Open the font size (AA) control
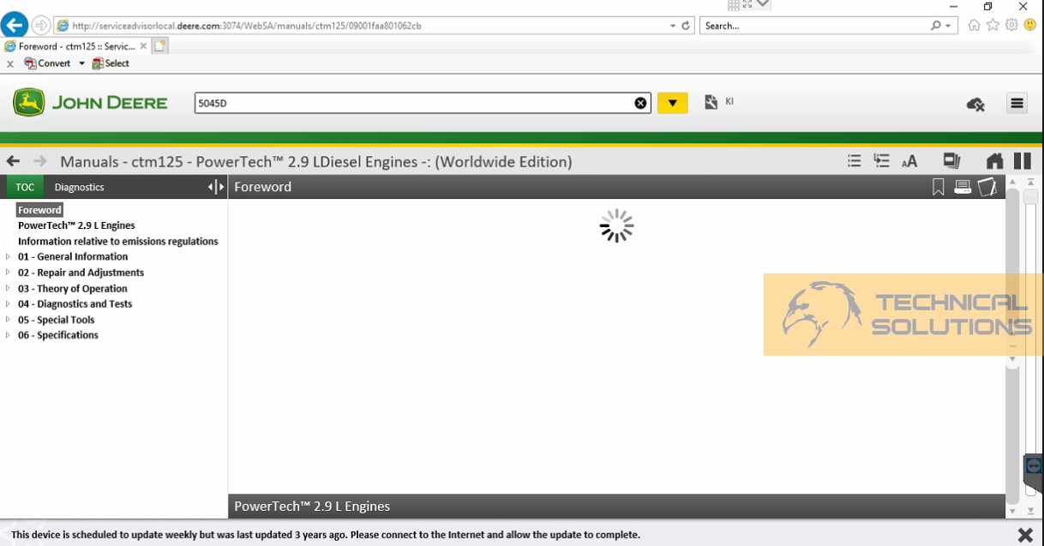1044x546 pixels. 909,161
